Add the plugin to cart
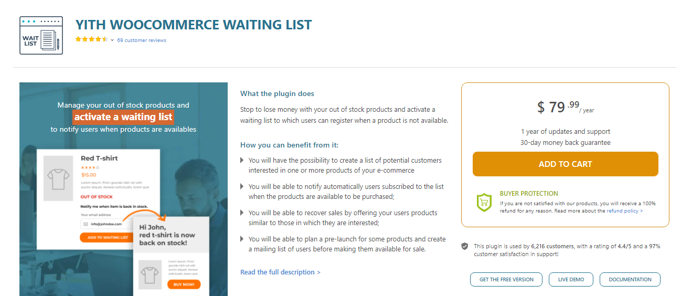The width and height of the screenshot is (692, 296). 565,164
